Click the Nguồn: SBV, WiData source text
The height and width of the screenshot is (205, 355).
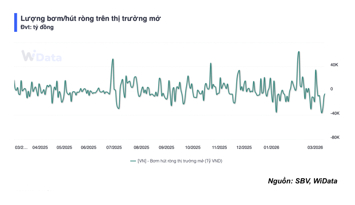pos(302,181)
